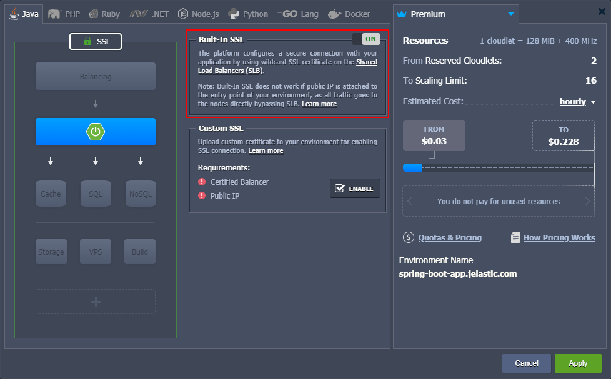611x379 pixels.
Task: Toggle the SSL section button
Action: point(96,41)
